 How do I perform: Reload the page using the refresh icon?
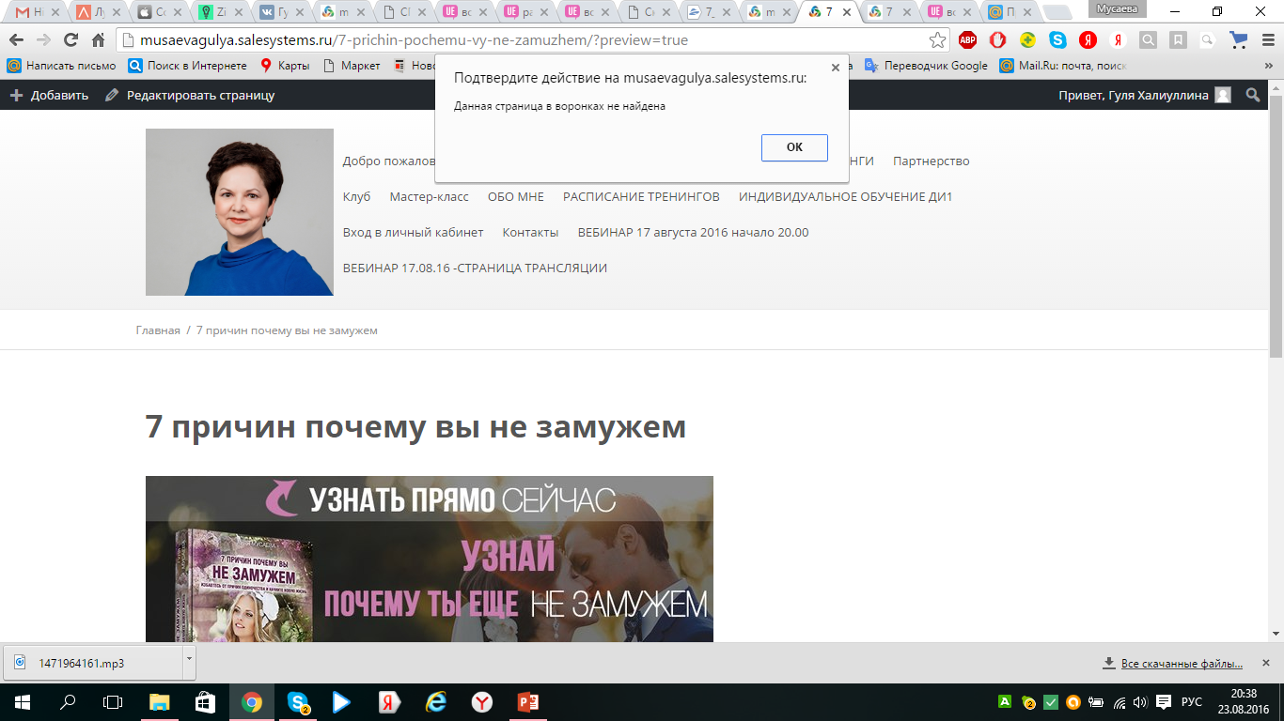click(x=70, y=40)
